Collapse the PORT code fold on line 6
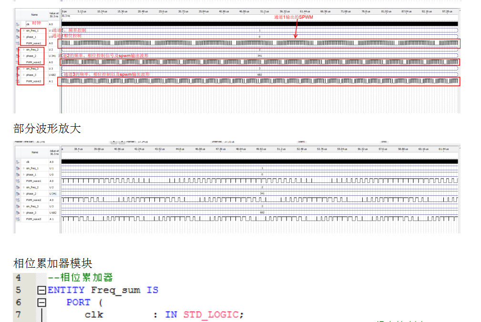481x322 pixels. 41,302
